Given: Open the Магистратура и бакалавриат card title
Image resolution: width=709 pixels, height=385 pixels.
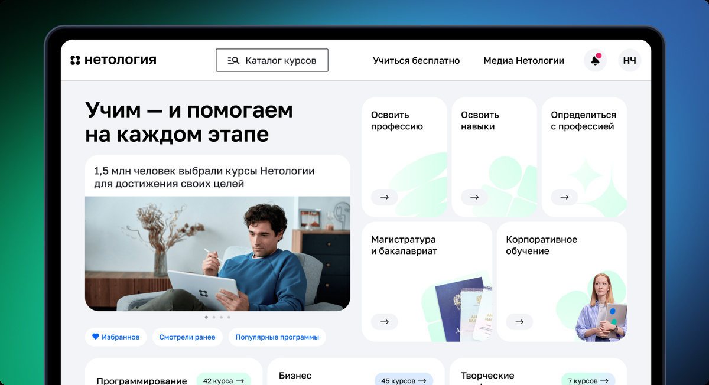Looking at the screenshot, I should pos(404,245).
